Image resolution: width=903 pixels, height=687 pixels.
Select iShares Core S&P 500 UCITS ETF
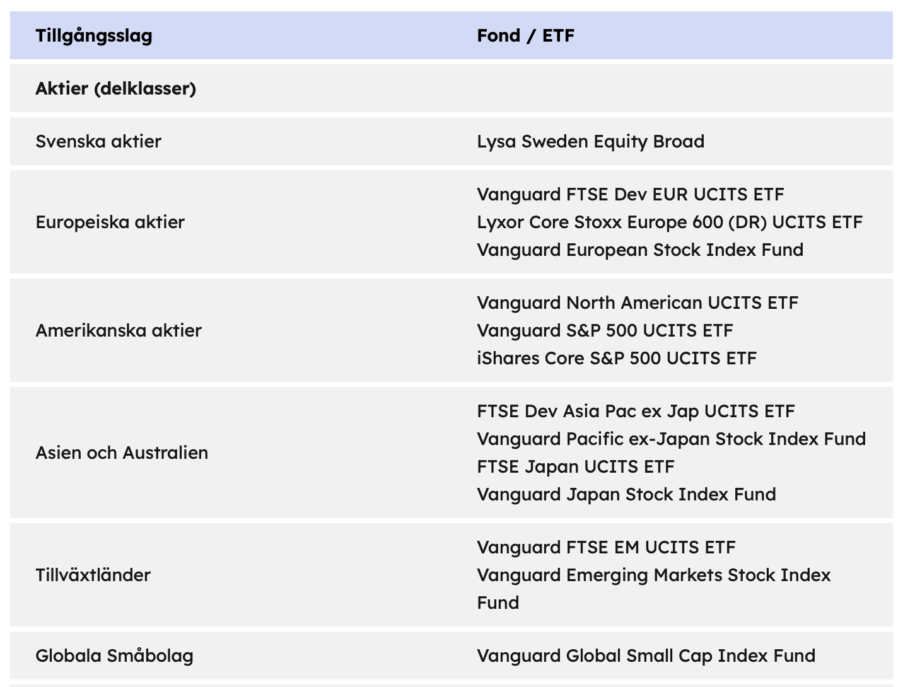coord(616,358)
